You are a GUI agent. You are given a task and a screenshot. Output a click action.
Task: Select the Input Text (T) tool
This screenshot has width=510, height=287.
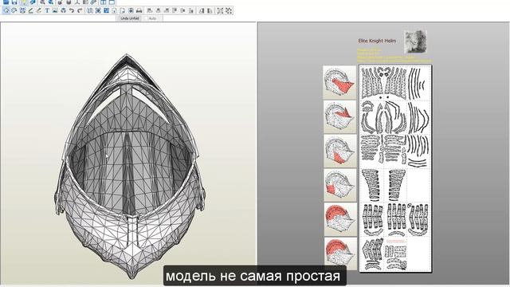tap(47, 10)
